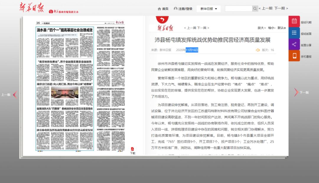319x183 pixels.
Task: Download the page via the PDF icon
Action: coord(133,149)
